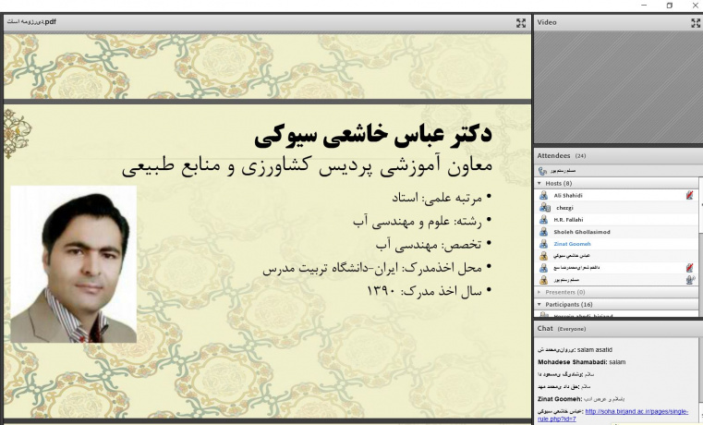Image resolution: width=703 pixels, height=425 pixels.
Task: Click muted microphone icon in seventh host row
Action: tap(689, 268)
